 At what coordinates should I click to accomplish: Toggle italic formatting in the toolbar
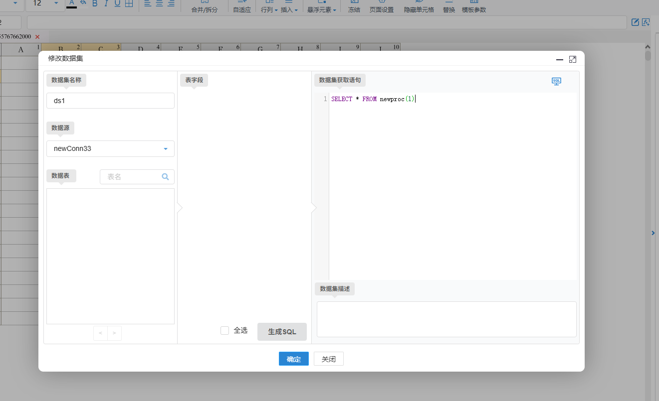click(106, 3)
